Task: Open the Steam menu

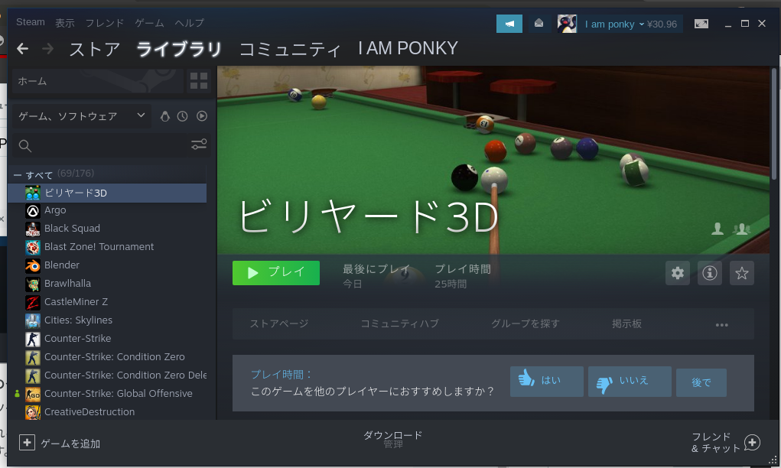Action: click(31, 22)
